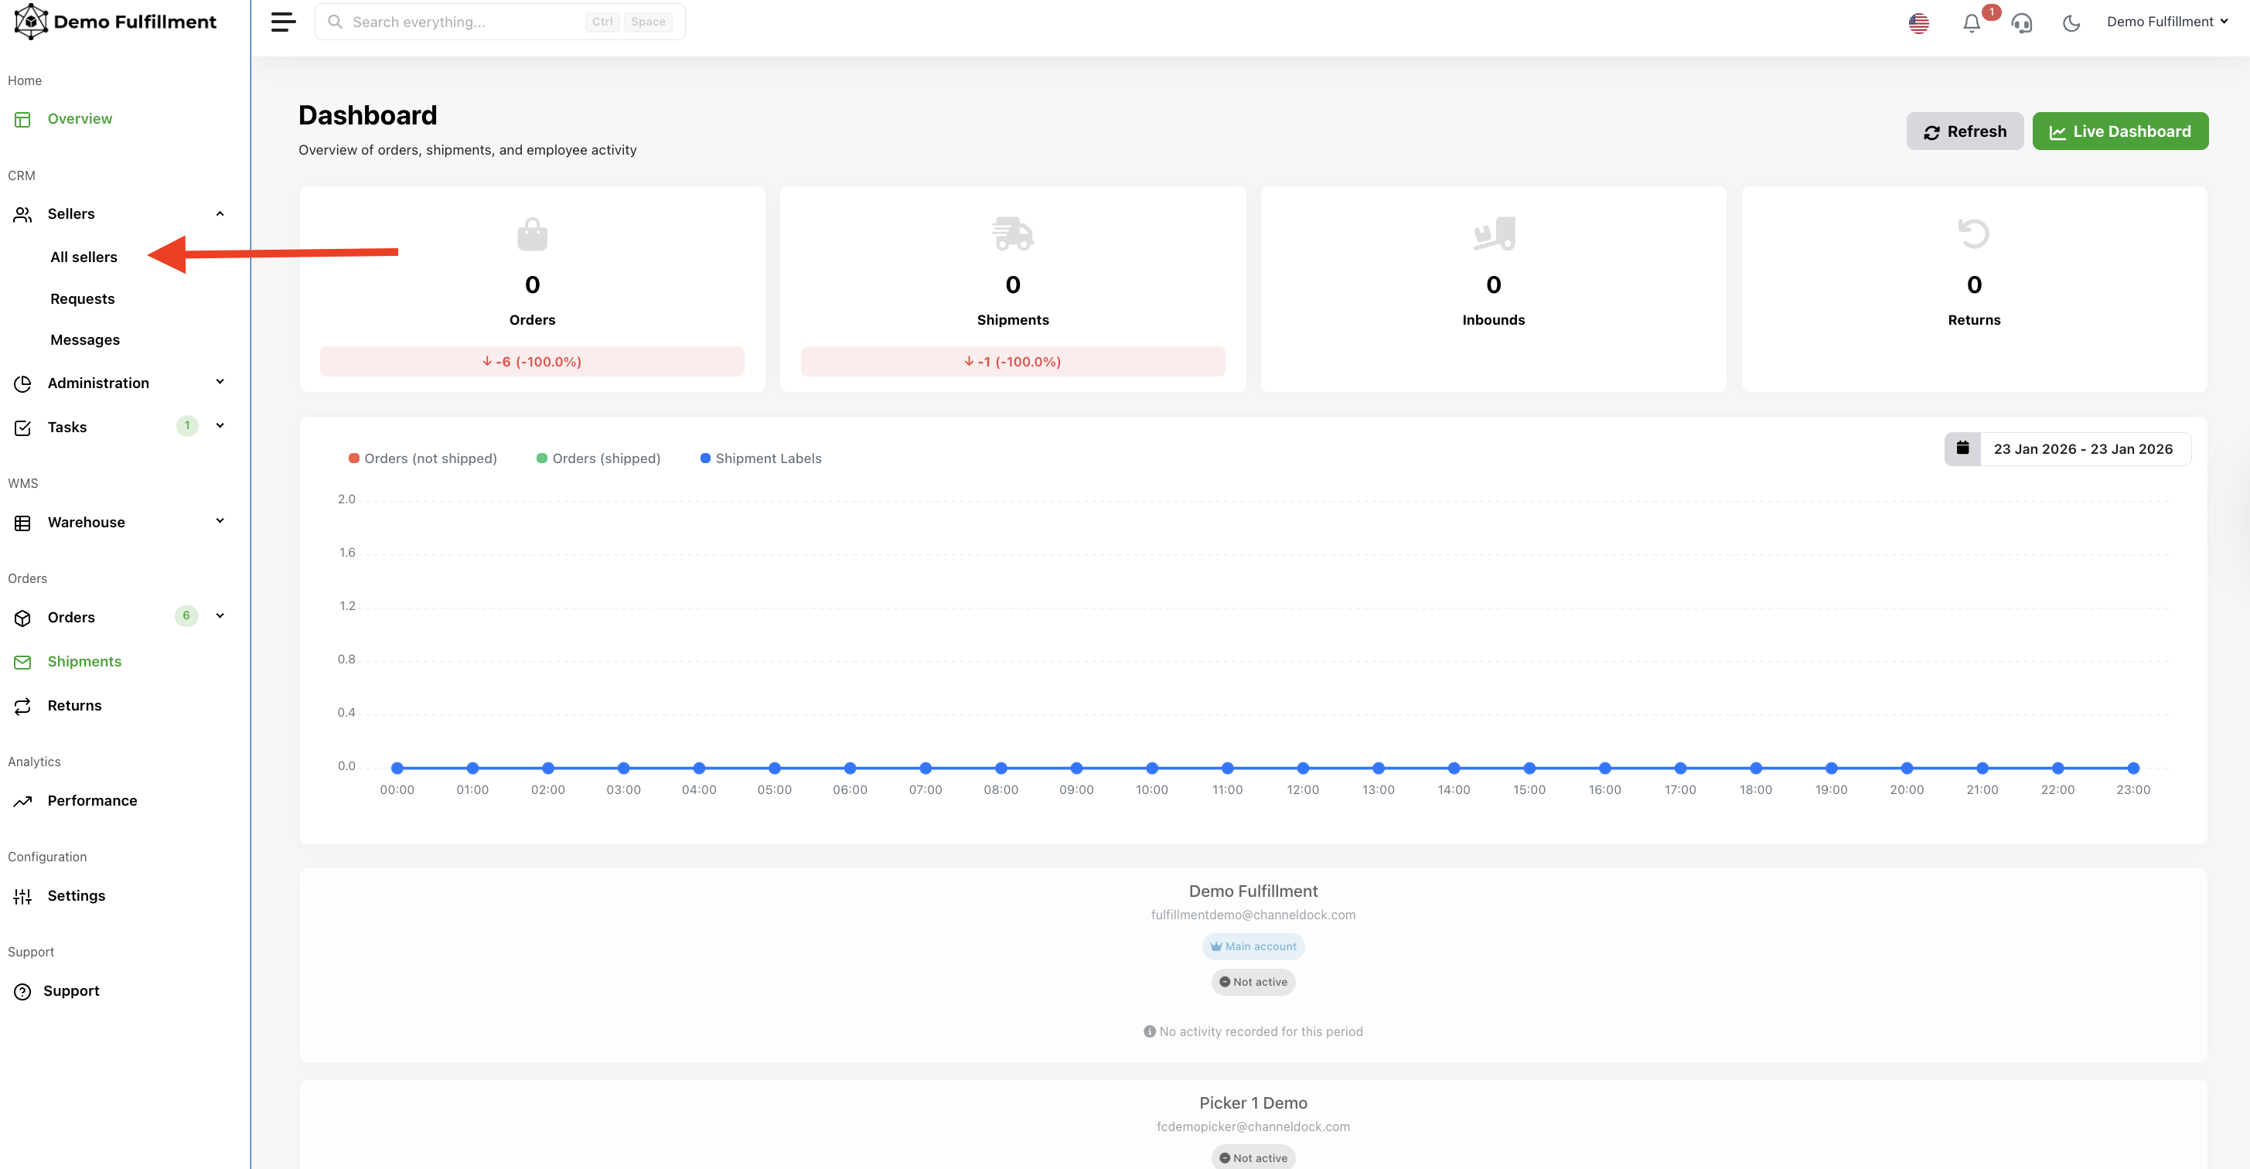Open the headset support icon
Image resolution: width=2250 pixels, height=1169 pixels.
pyautogui.click(x=2021, y=24)
